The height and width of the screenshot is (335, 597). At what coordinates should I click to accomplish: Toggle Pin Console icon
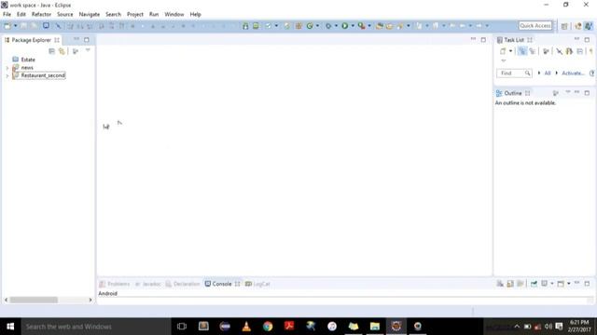(x=534, y=283)
